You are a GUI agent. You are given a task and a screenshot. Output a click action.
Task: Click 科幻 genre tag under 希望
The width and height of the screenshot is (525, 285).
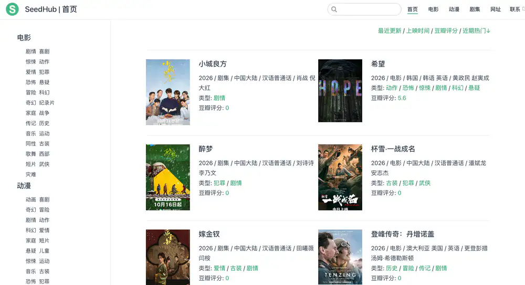(x=457, y=88)
